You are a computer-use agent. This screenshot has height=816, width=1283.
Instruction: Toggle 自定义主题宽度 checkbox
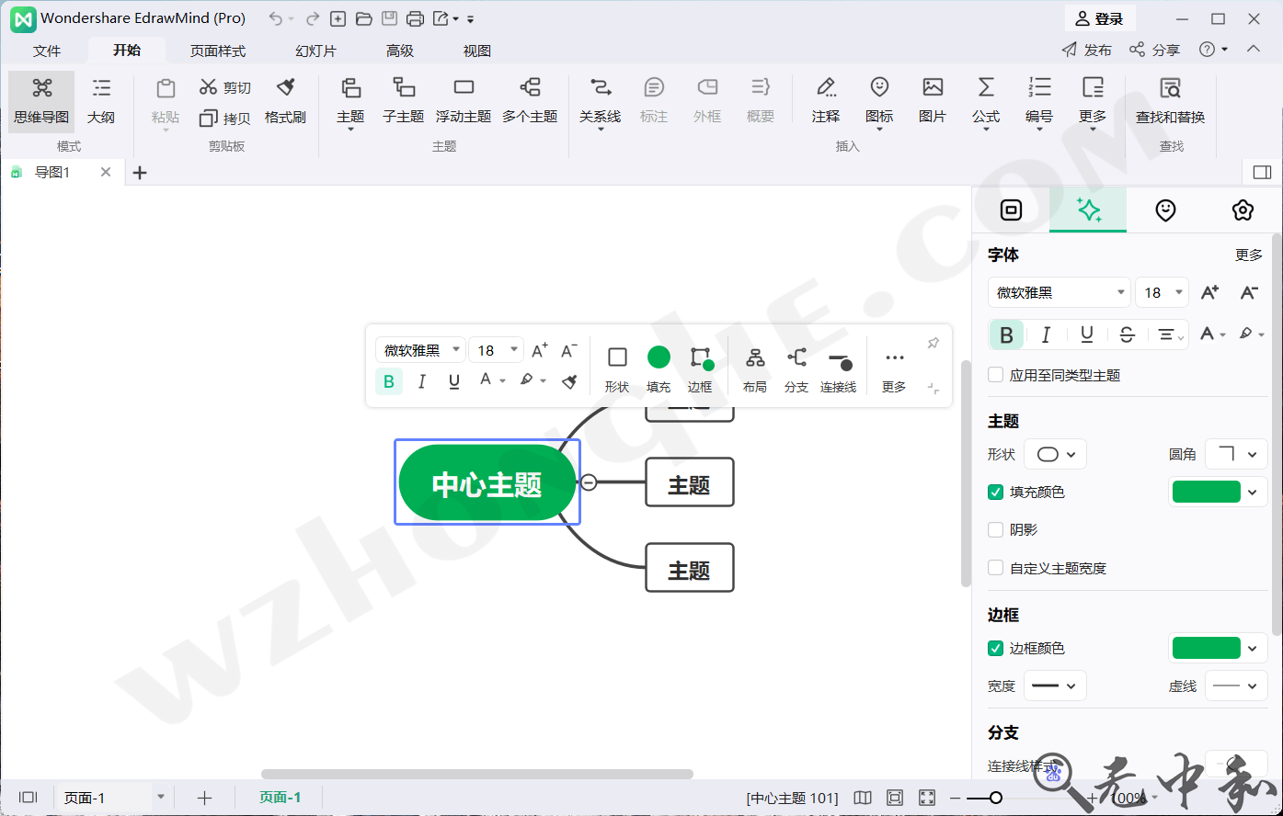(x=995, y=568)
